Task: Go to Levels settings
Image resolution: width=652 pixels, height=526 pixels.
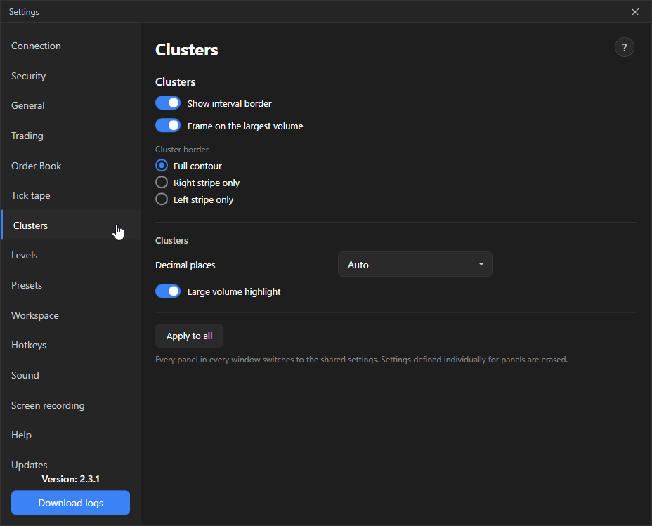Action: (71, 255)
